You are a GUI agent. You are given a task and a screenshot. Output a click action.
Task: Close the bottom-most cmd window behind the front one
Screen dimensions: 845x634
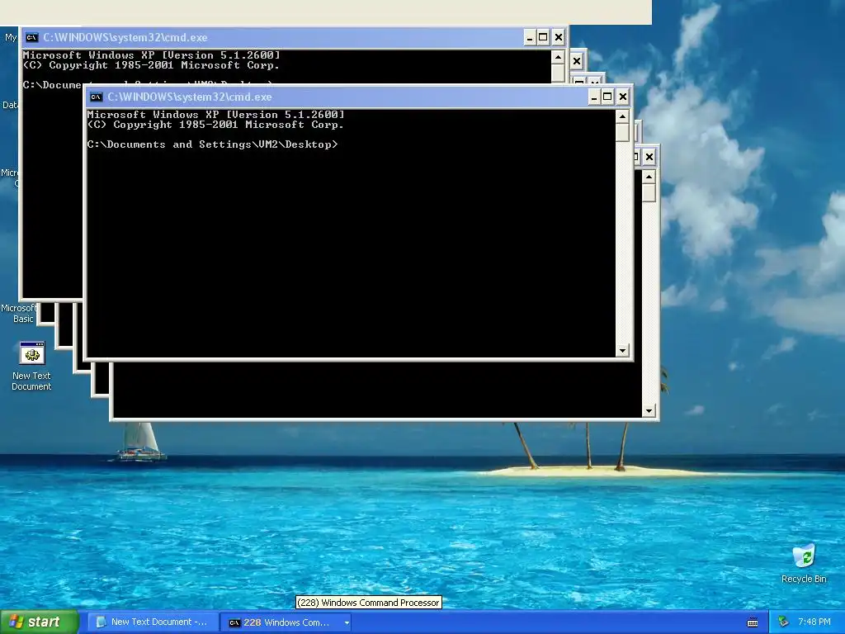click(649, 157)
